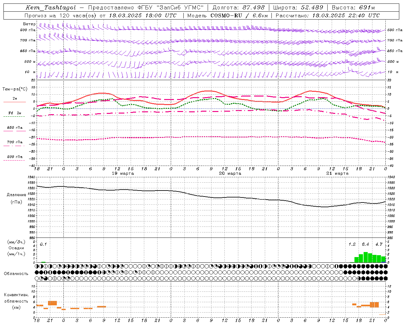The width and height of the screenshot is (404, 323).
Task: Select the Давление panel label
Action: coord(16,195)
